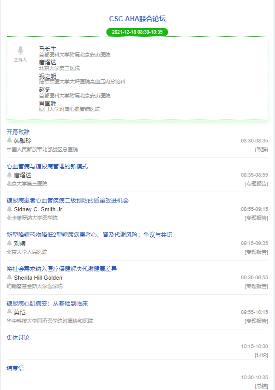Click bell icon beside 刘靖

pos(9,243)
